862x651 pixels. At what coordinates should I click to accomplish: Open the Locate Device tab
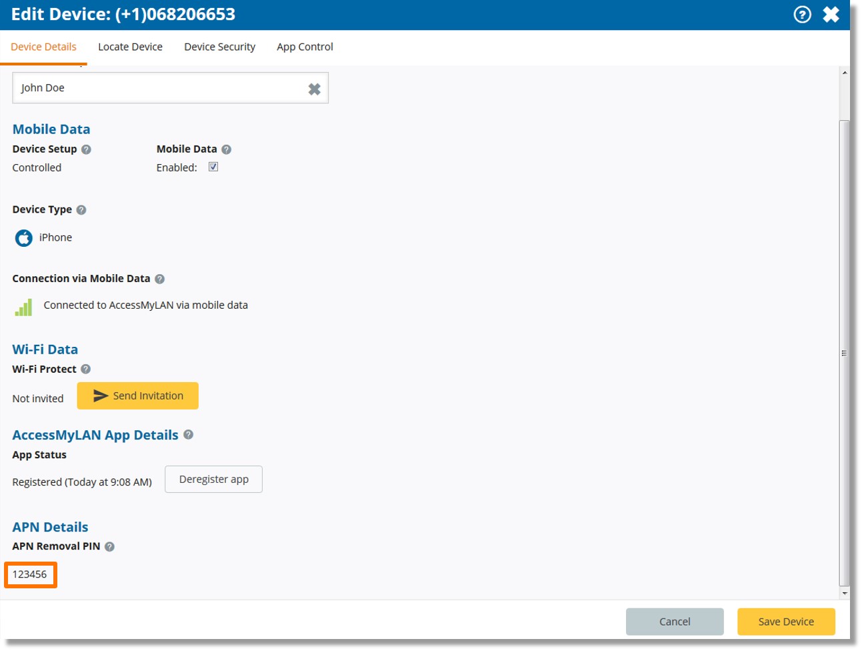(130, 47)
